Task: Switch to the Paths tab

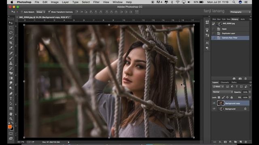Action: 234,82
